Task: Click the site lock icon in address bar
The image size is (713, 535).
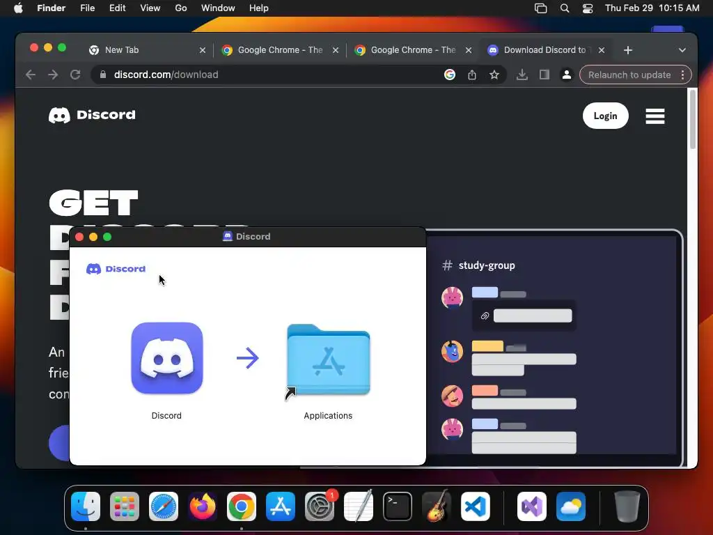Action: [103, 75]
